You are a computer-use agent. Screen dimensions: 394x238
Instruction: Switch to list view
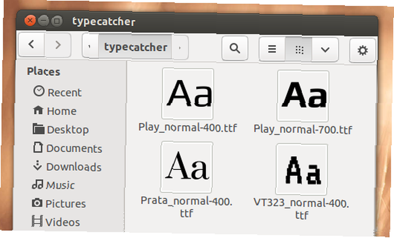click(272, 49)
